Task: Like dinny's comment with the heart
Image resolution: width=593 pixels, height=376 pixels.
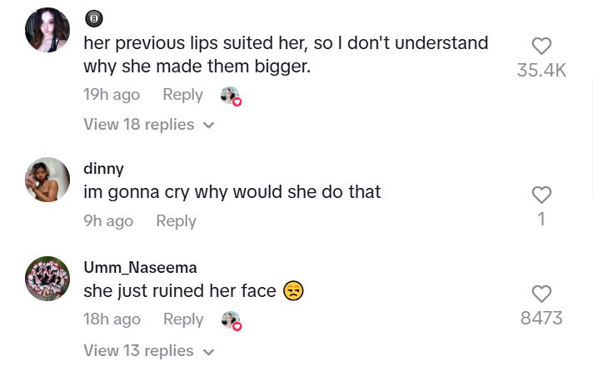Action: click(x=541, y=195)
